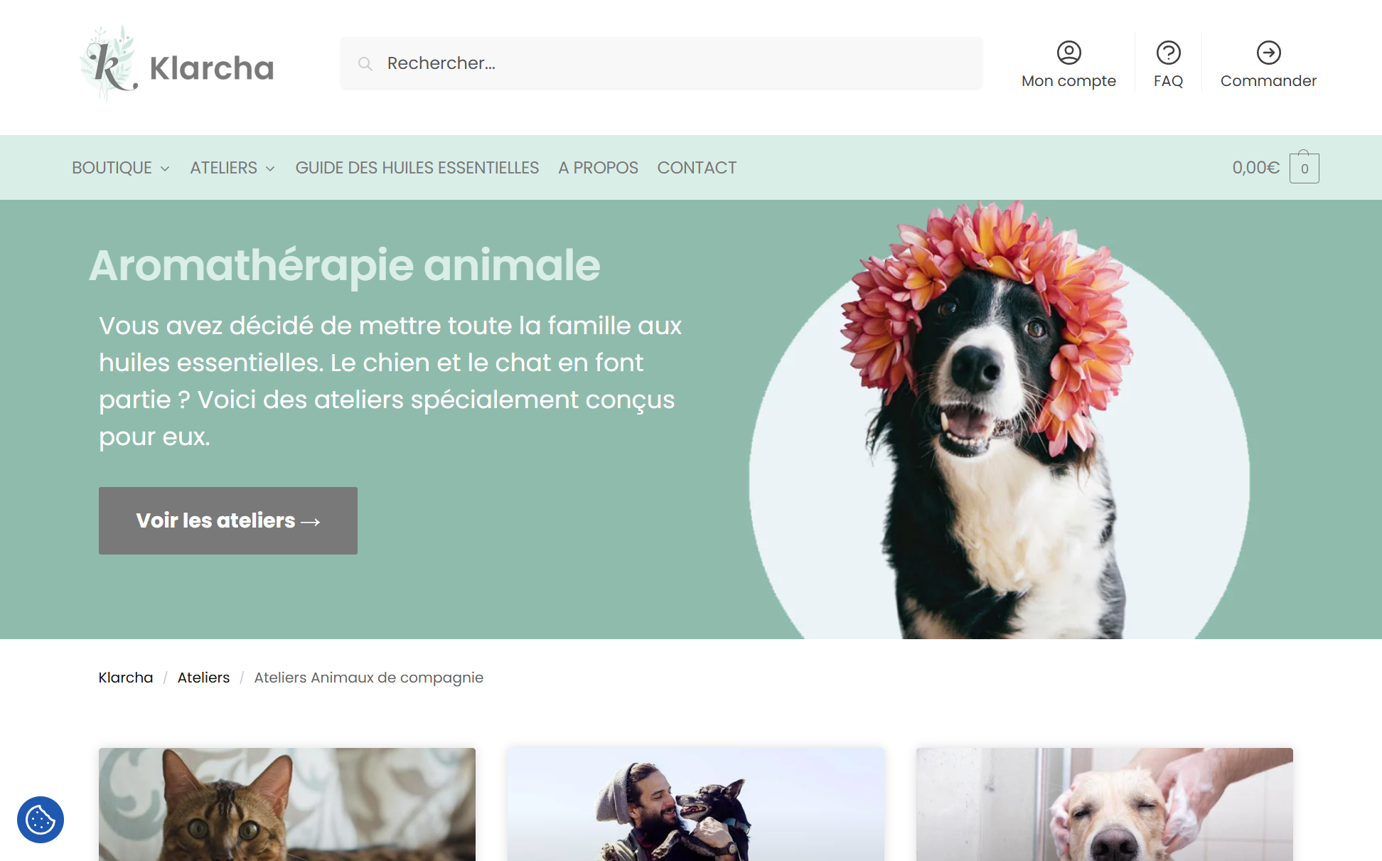Image resolution: width=1382 pixels, height=861 pixels.
Task: Go to A Propos page
Action: click(598, 168)
